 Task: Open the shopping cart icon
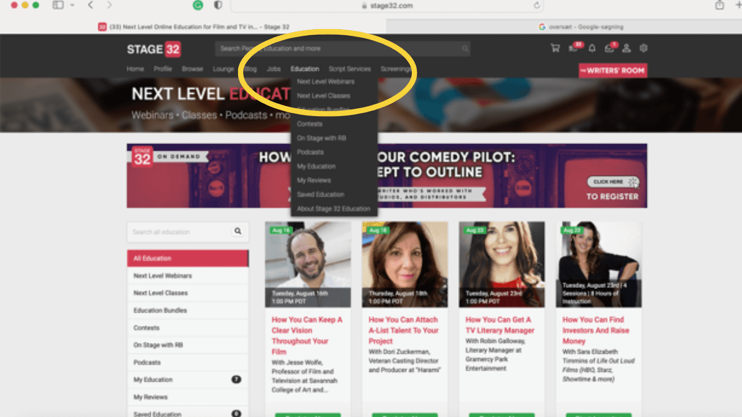pyautogui.click(x=555, y=48)
